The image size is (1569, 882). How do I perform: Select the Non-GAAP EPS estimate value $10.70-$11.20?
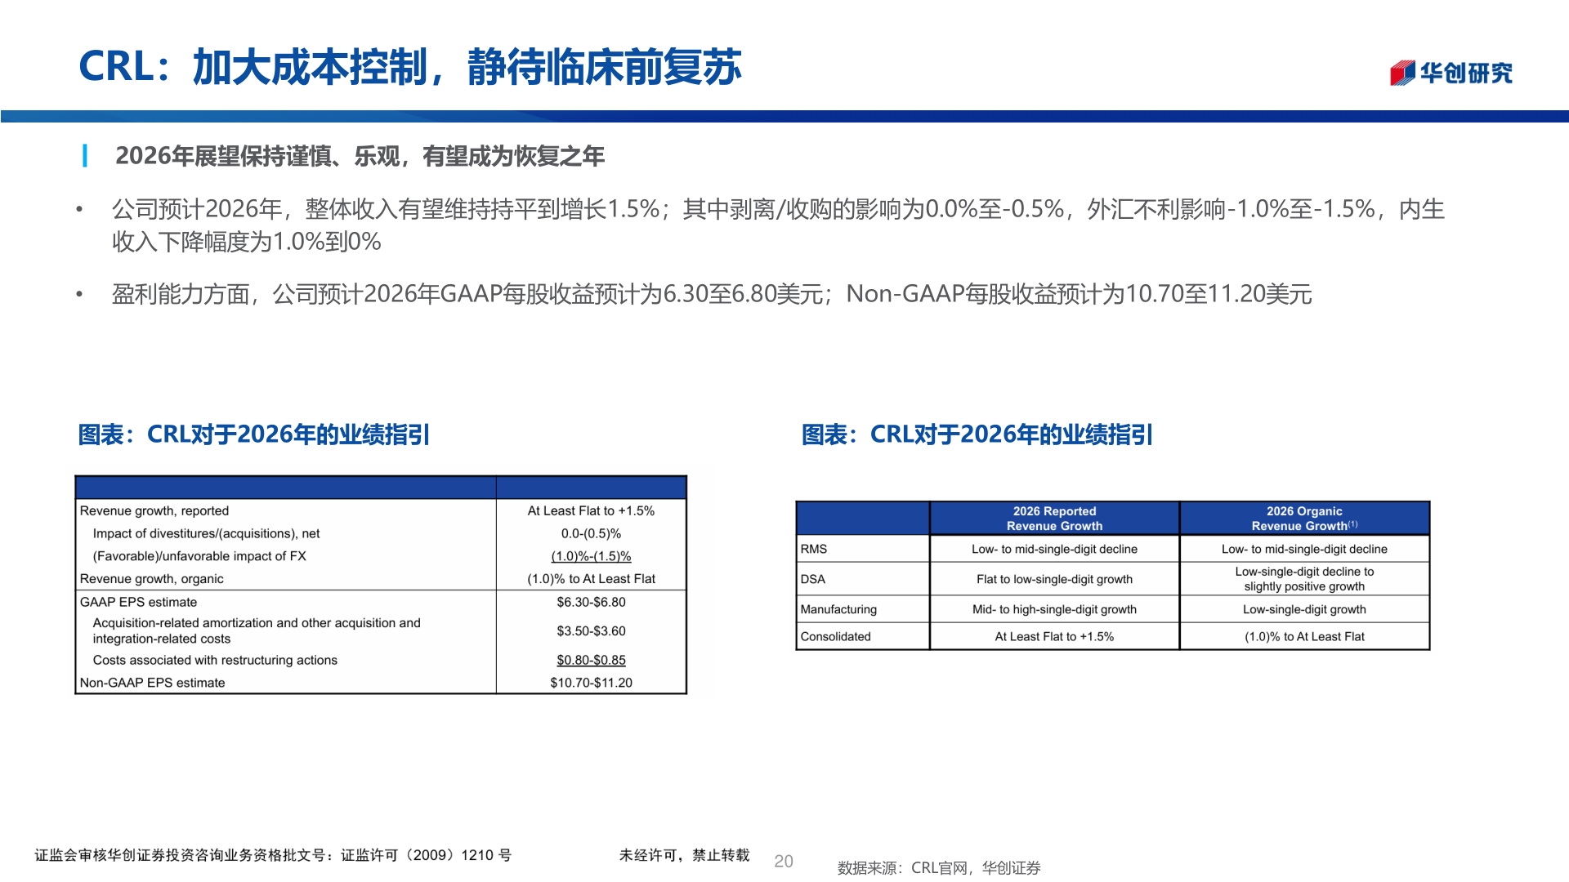coord(590,682)
